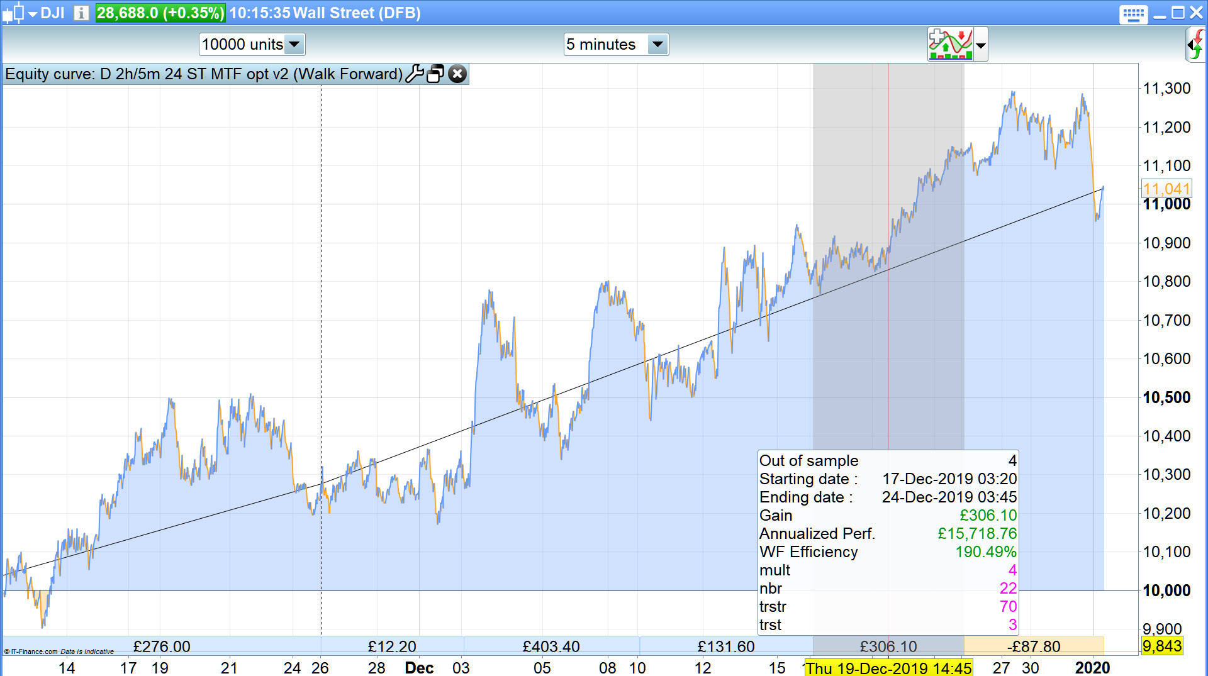Image resolution: width=1208 pixels, height=676 pixels.
Task: Open equity curve settings wrench icon
Action: click(x=415, y=74)
